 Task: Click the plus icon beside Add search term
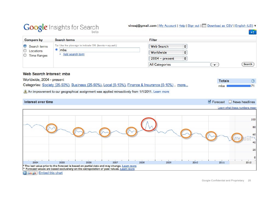click(60, 54)
